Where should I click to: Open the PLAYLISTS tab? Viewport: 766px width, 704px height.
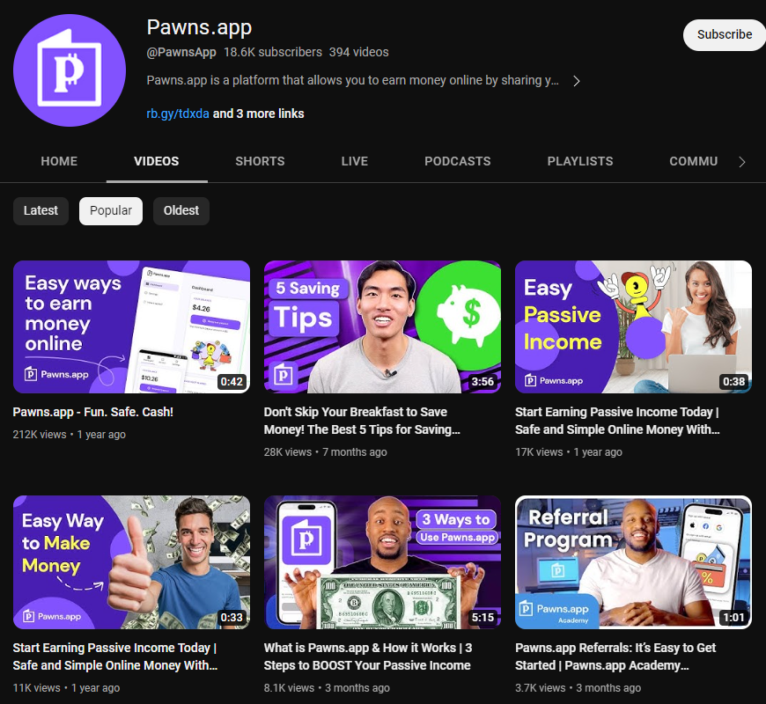[580, 161]
